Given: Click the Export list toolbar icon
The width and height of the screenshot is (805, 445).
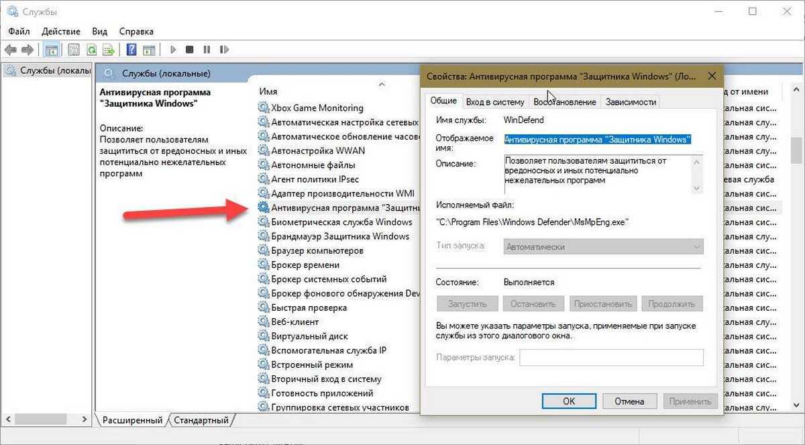Looking at the screenshot, I should click(107, 50).
